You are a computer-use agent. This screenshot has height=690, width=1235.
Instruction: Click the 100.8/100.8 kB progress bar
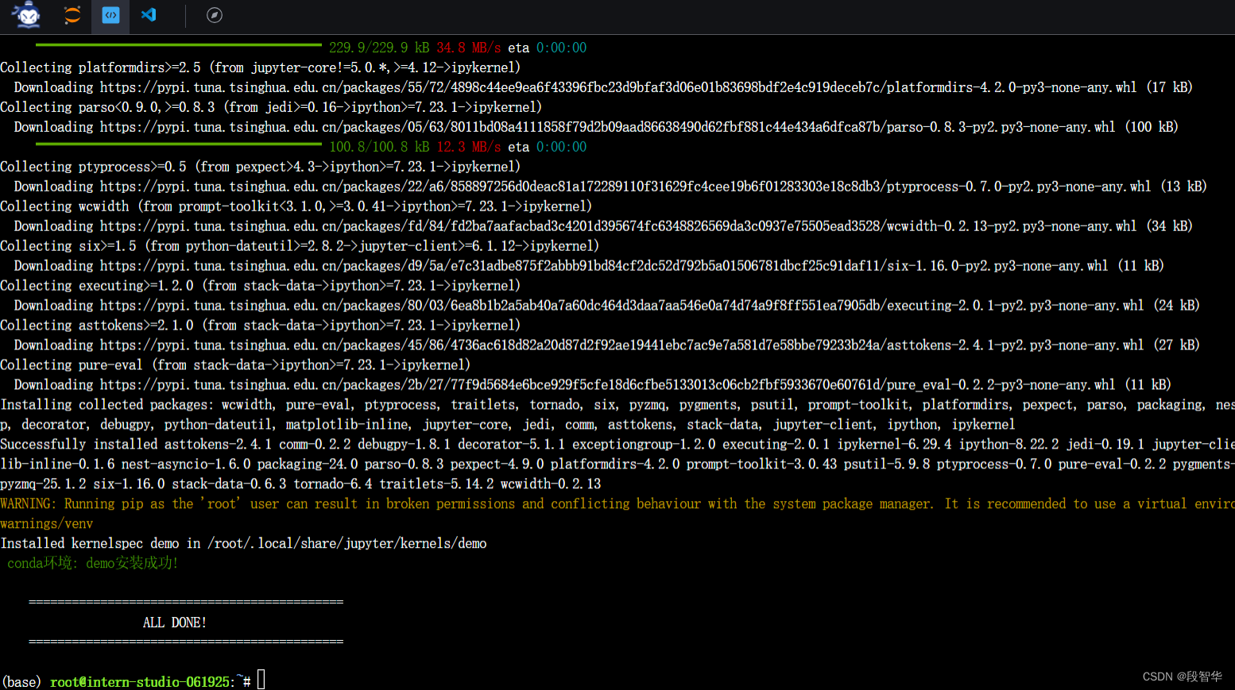tap(179, 145)
